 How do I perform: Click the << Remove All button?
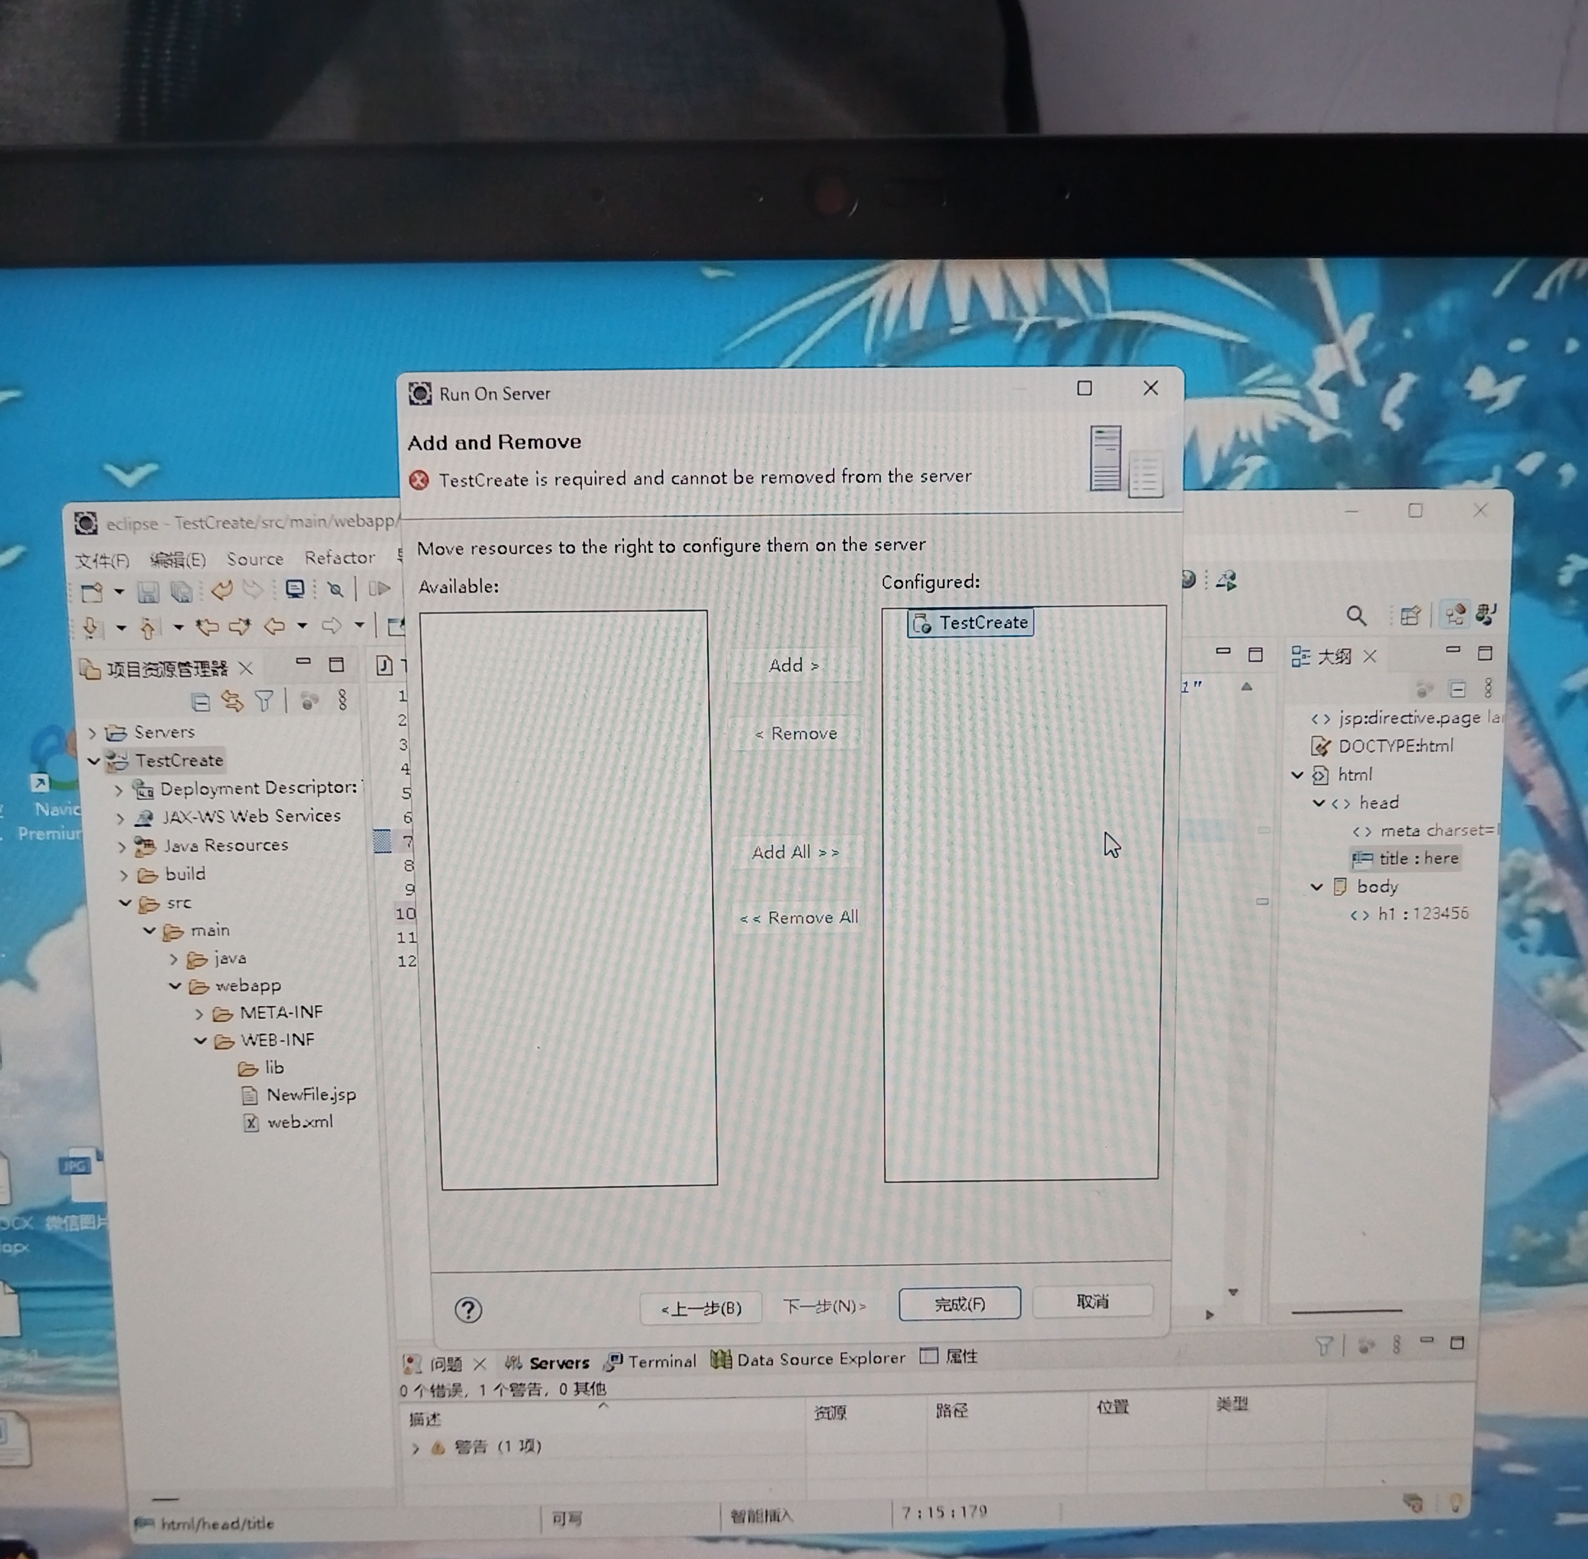799,918
